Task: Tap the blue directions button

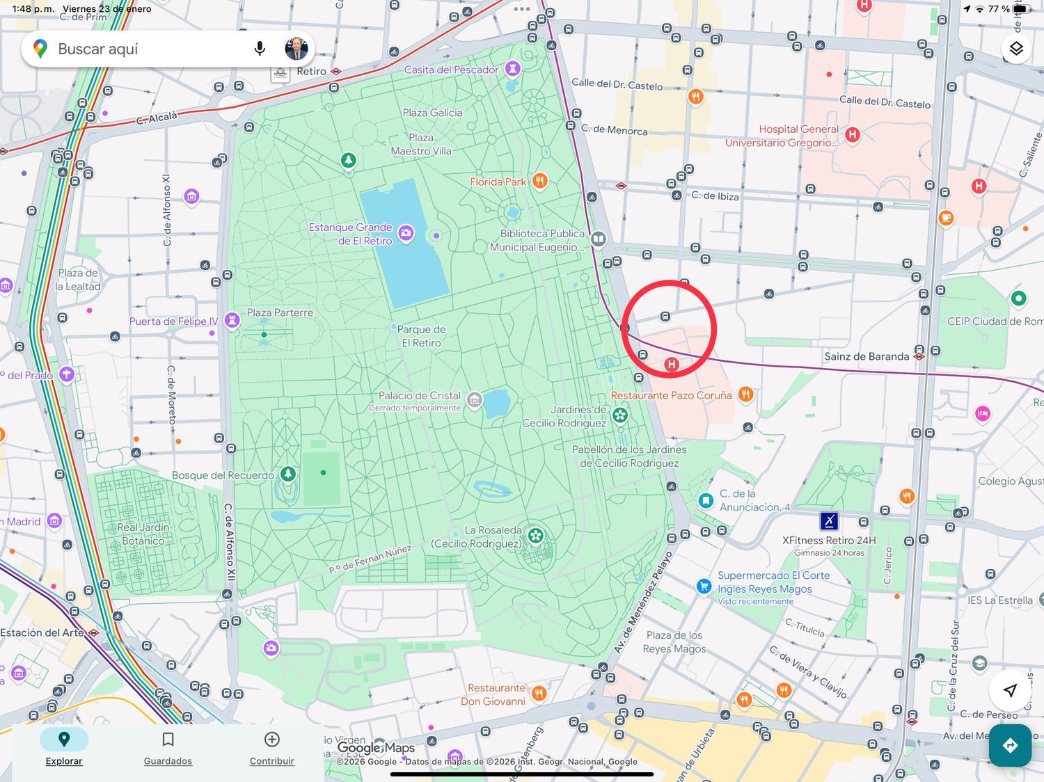Action: (1010, 745)
